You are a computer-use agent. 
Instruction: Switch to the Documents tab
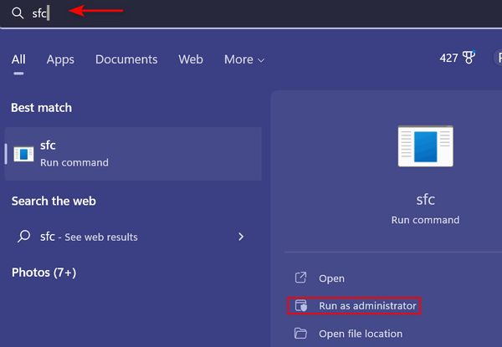pyautogui.click(x=126, y=59)
